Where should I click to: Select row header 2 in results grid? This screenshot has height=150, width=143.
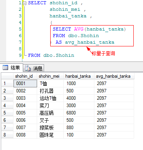7,91
